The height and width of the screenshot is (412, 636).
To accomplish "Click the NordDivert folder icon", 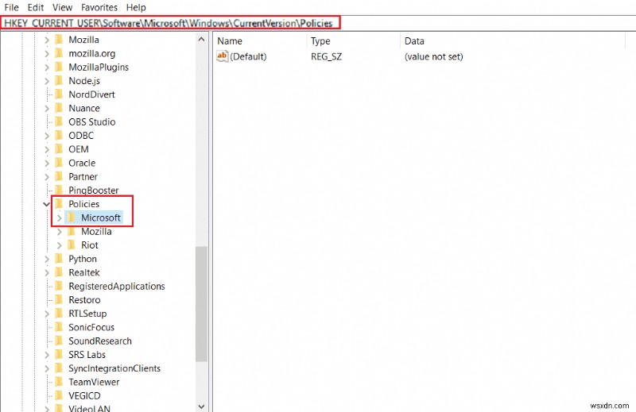I will coord(59,94).
